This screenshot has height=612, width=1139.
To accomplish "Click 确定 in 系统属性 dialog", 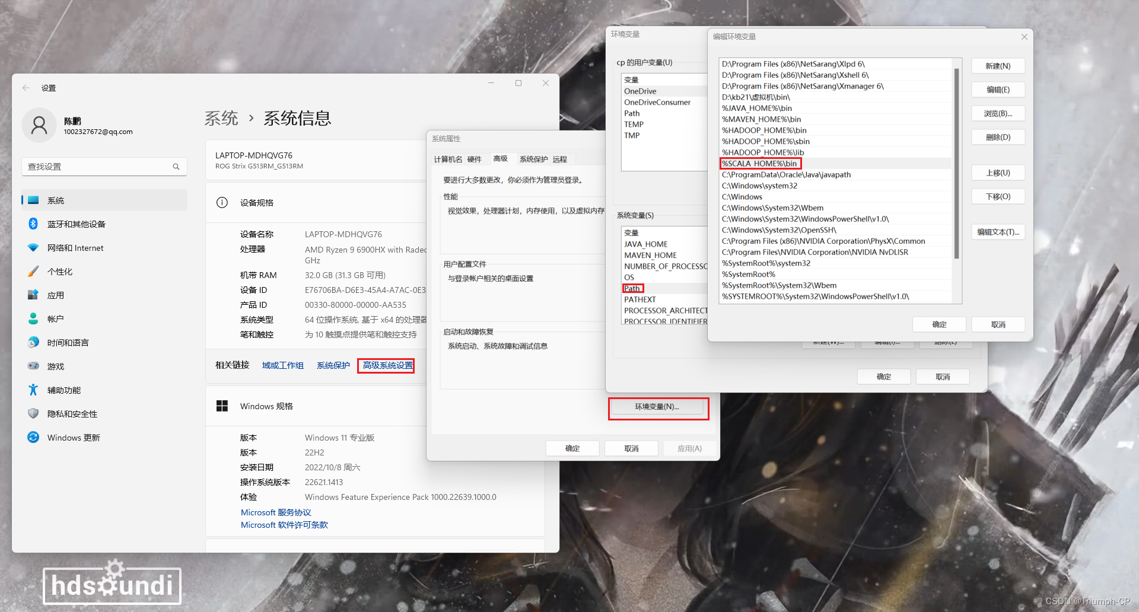I will (572, 448).
